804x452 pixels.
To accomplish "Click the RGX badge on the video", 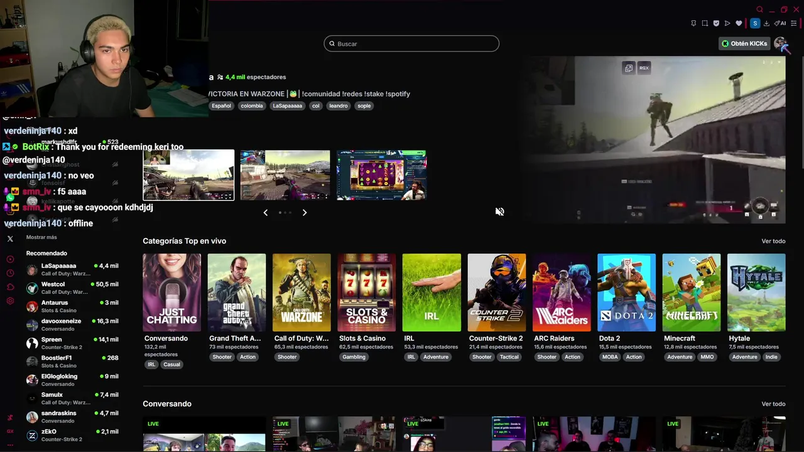I will [644, 68].
